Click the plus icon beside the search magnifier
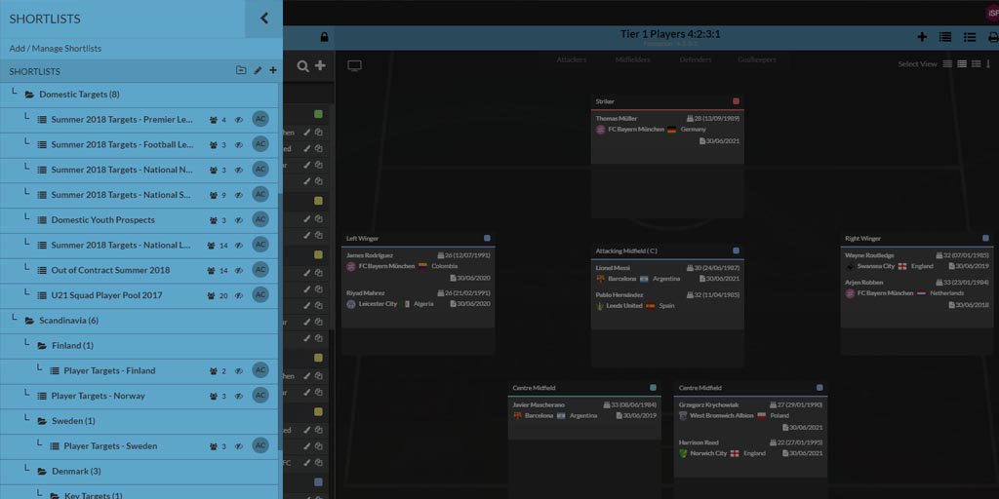 (x=320, y=65)
